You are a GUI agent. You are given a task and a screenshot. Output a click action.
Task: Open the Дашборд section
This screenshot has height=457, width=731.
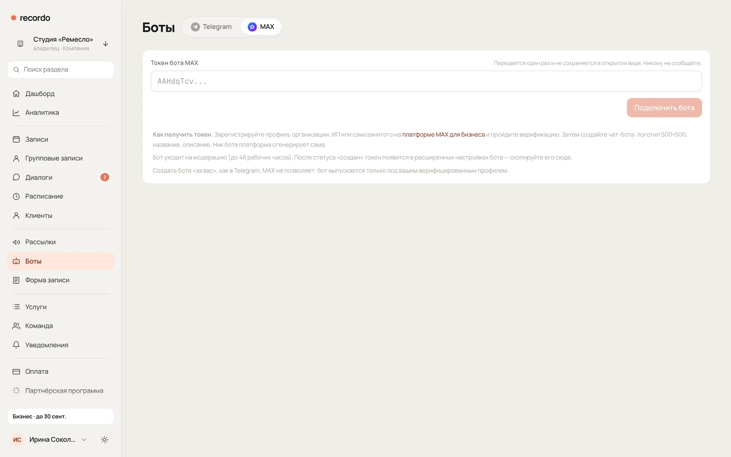point(61,93)
